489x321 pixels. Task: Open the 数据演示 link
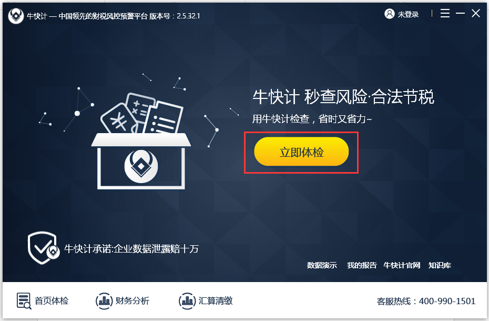tap(322, 265)
